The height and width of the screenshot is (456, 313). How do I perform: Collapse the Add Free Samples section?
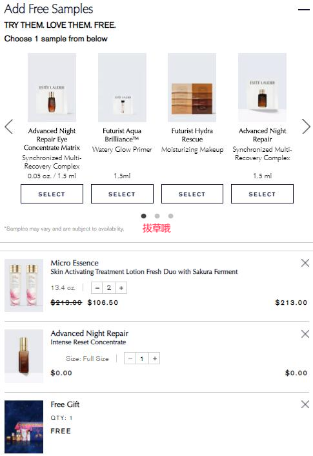tap(304, 10)
